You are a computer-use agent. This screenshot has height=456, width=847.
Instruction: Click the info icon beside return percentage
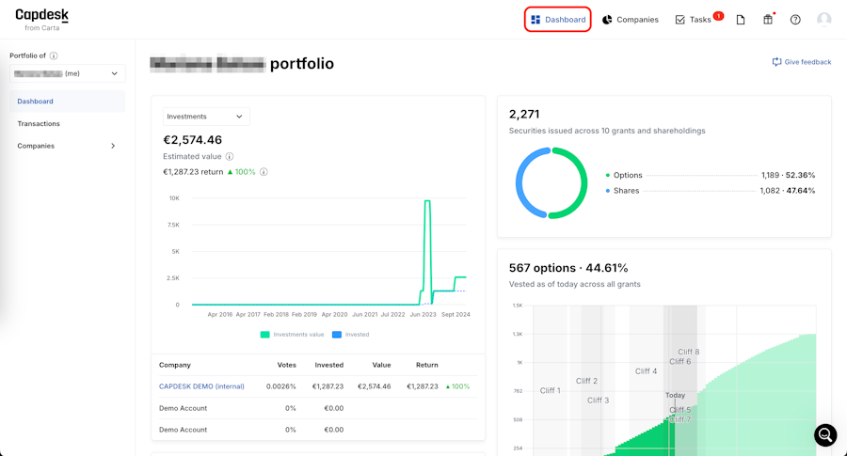[264, 172]
